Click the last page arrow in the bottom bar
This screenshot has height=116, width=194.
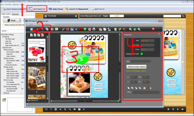point(182,109)
